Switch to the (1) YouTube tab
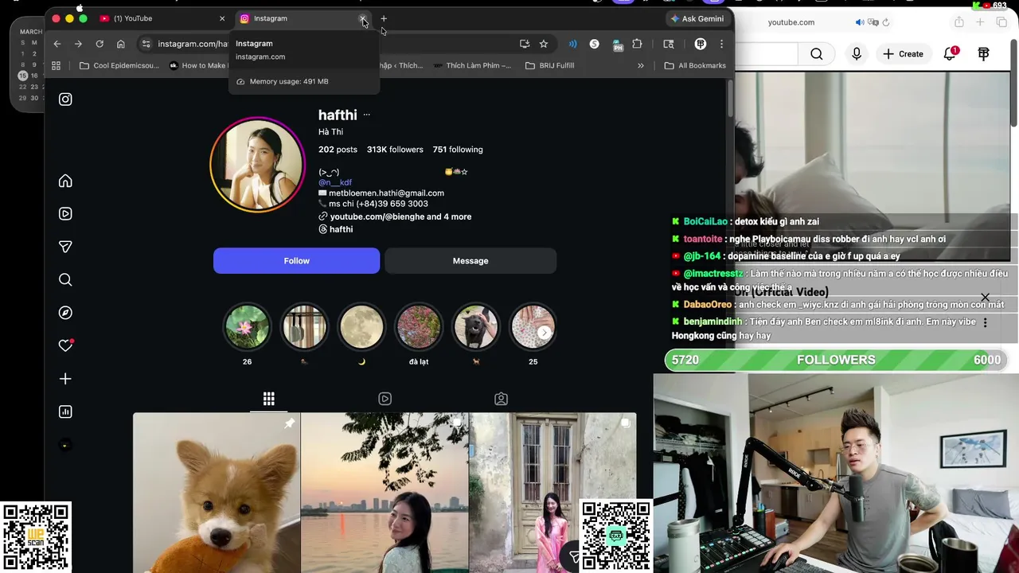 coord(163,18)
